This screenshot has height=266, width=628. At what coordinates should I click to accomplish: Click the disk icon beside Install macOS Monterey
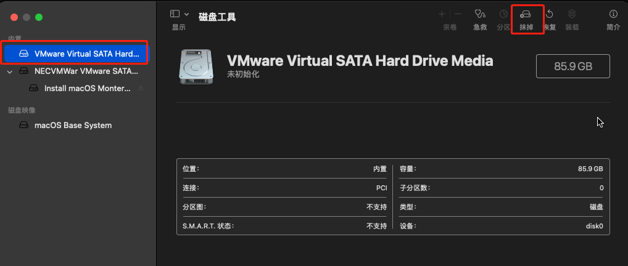(x=34, y=89)
